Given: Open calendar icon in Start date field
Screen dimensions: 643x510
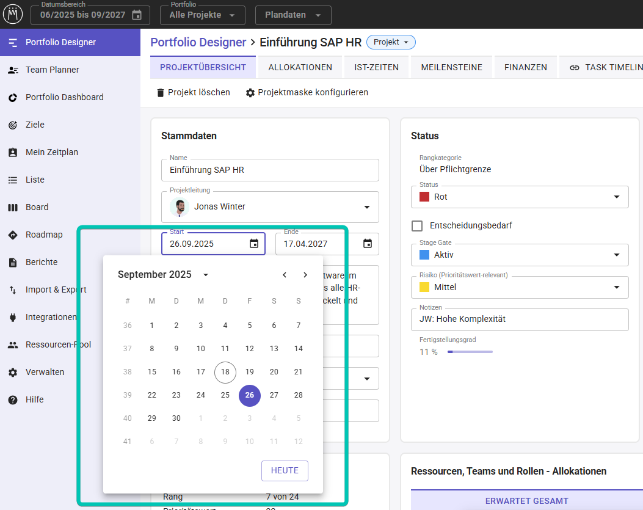Looking at the screenshot, I should click(x=254, y=244).
